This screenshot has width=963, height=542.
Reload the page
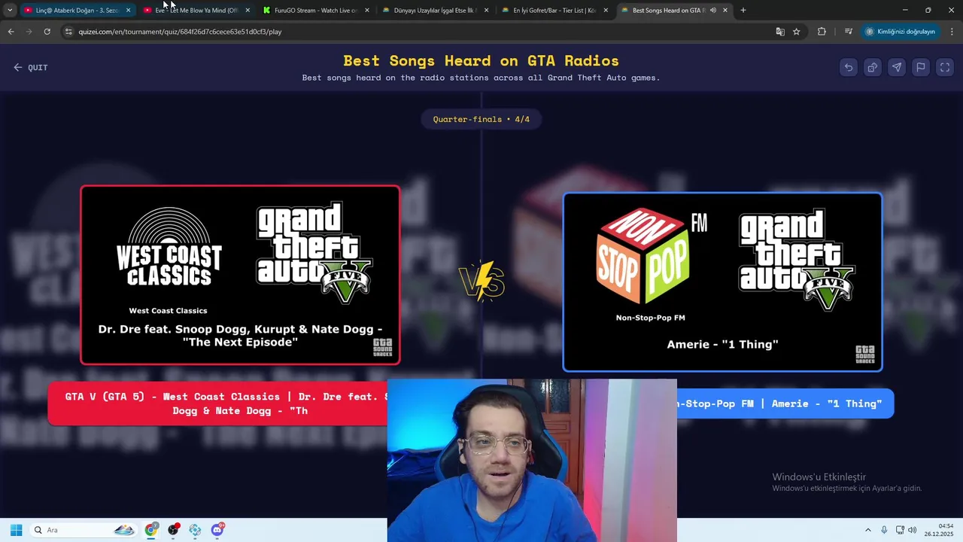pyautogui.click(x=47, y=32)
